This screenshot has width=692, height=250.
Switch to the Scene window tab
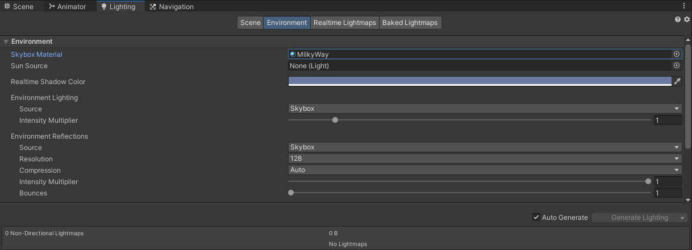19,7
